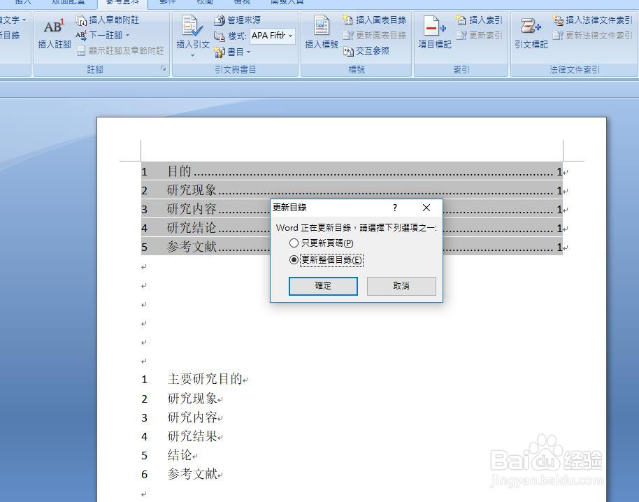Viewport: 639px width, 502px height.
Task: Click 插入引文 citation icon
Action: click(x=192, y=33)
